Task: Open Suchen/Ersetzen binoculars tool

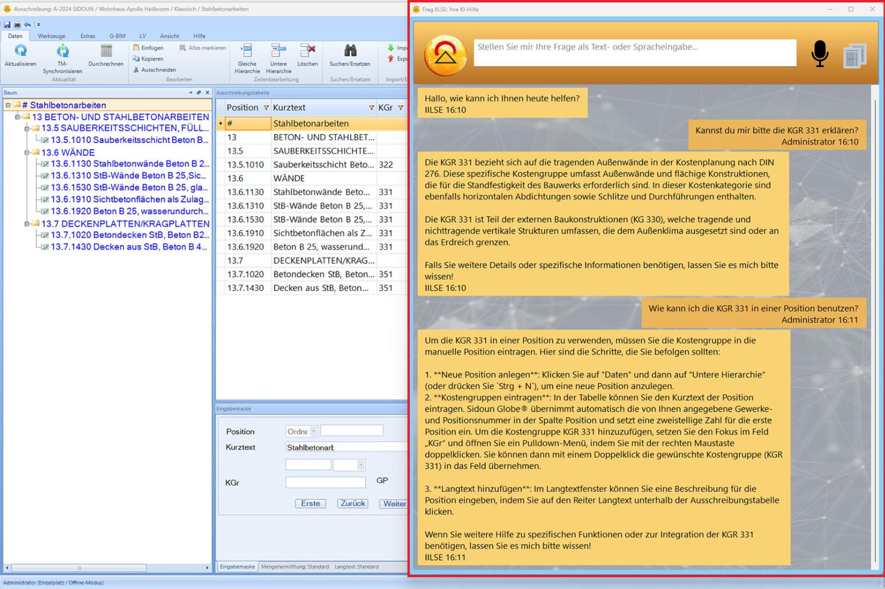Action: 350,51
